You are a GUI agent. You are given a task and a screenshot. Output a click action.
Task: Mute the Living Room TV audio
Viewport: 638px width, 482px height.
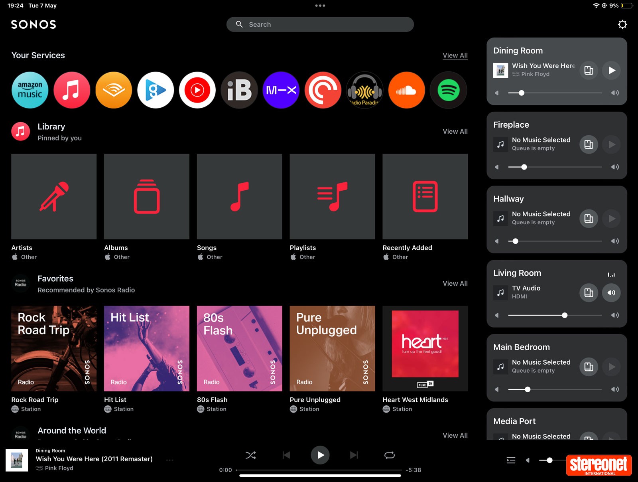pos(611,293)
